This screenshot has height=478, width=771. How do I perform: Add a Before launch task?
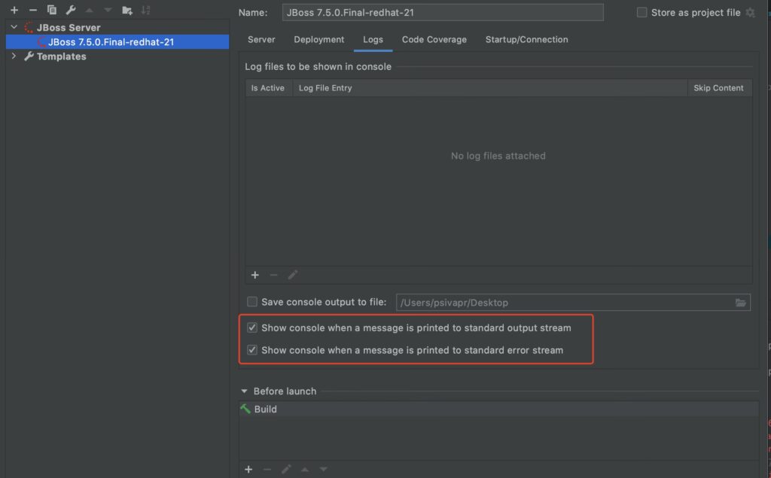[248, 470]
